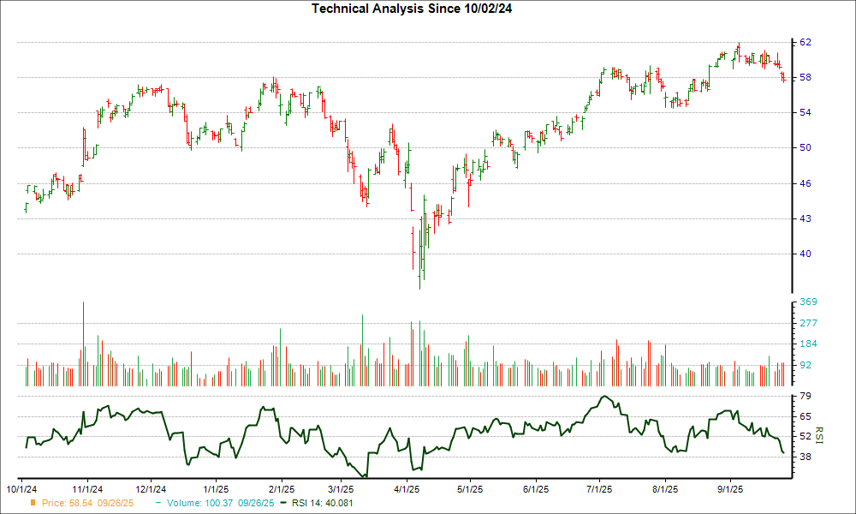The height and width of the screenshot is (514, 856).
Task: Select the 369 volume axis value
Action: tap(808, 302)
